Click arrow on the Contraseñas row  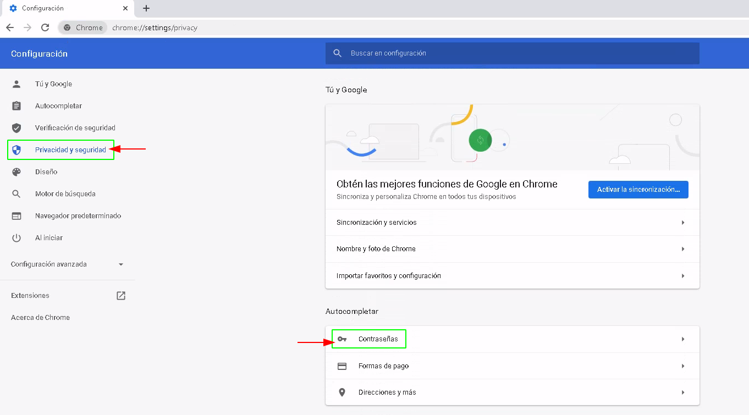[x=683, y=339]
